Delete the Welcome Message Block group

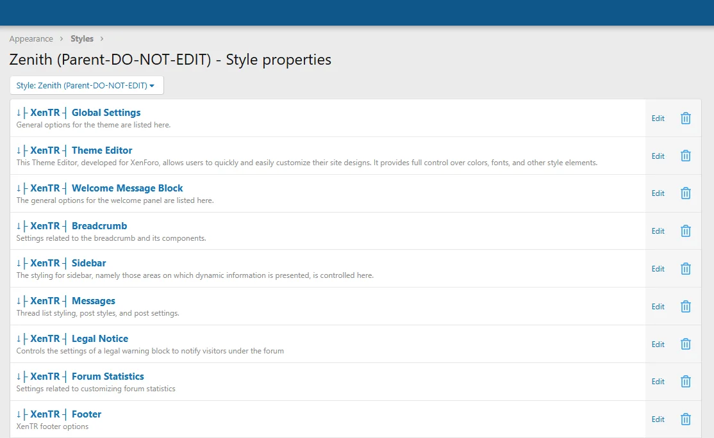[x=685, y=193]
